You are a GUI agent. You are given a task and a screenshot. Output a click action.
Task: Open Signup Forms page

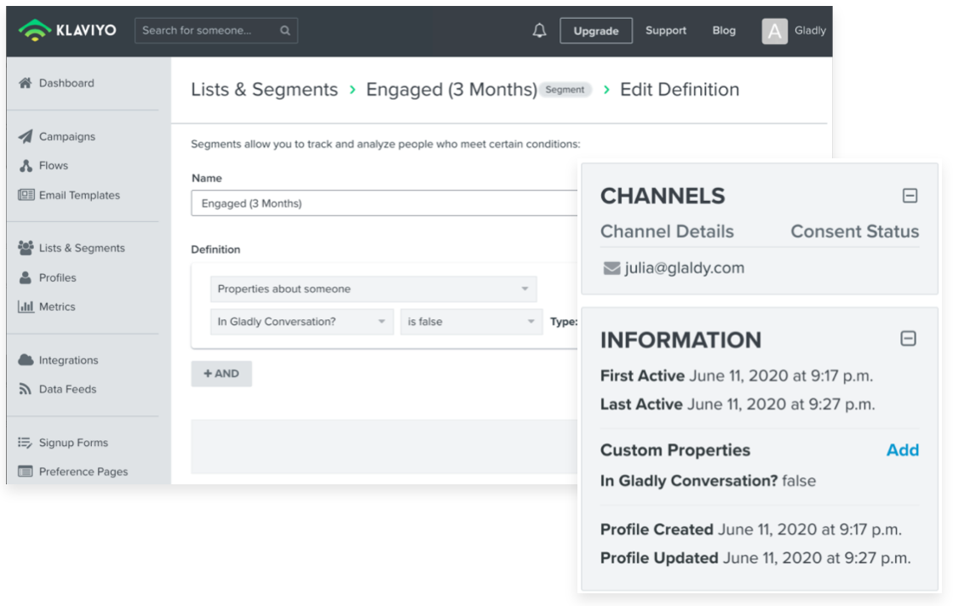73,443
